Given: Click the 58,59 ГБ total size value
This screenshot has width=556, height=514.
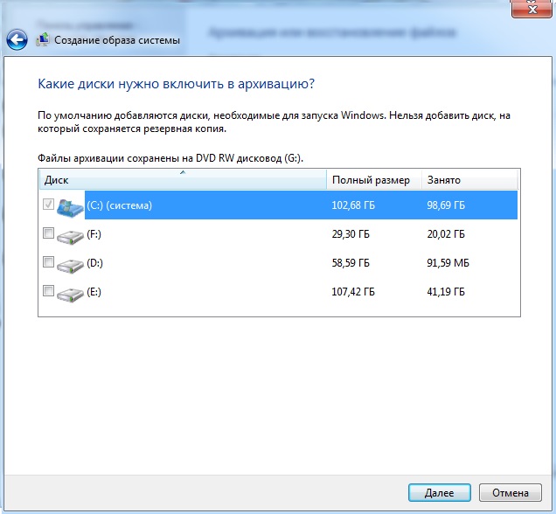Looking at the screenshot, I should pyautogui.click(x=351, y=263).
